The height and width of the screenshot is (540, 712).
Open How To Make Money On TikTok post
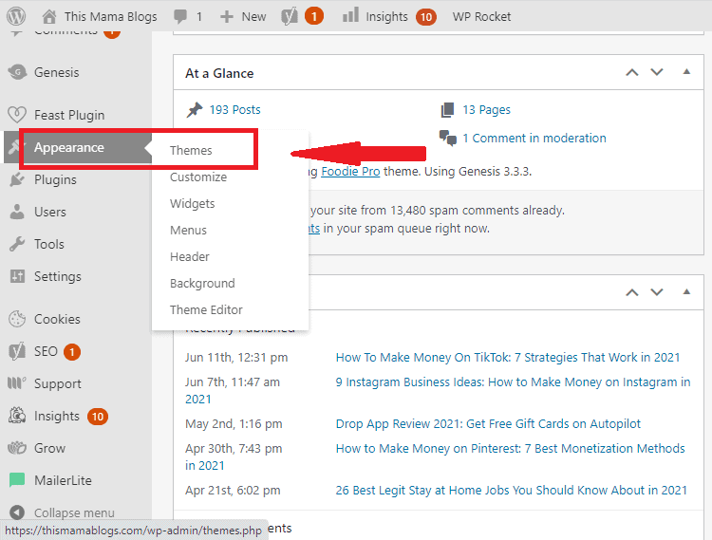508,358
